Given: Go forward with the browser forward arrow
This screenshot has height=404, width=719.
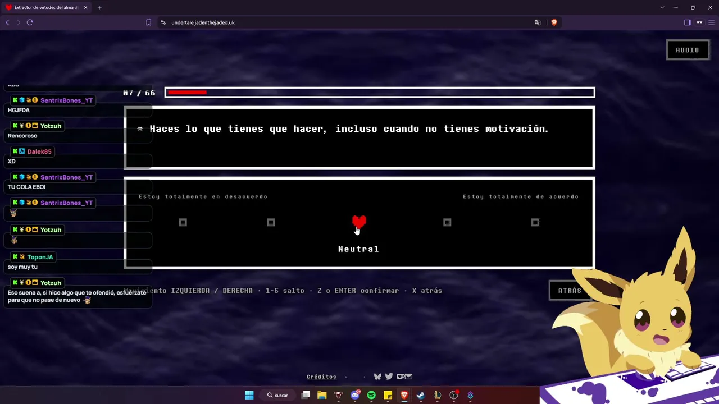Looking at the screenshot, I should 18,22.
